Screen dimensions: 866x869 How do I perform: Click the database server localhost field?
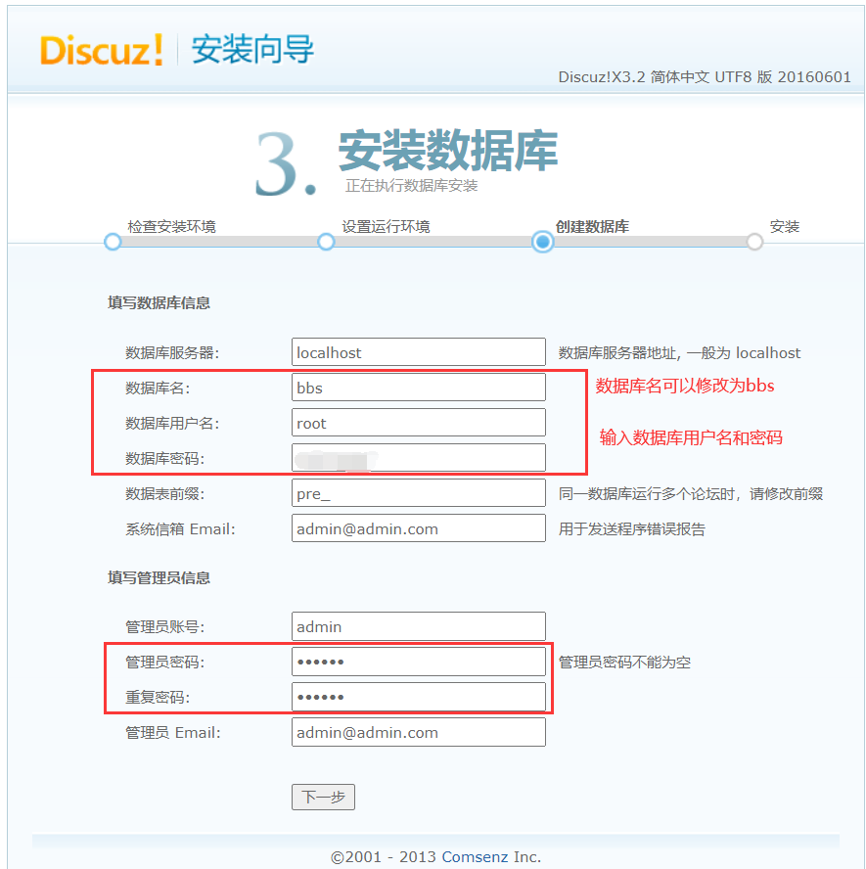418,352
